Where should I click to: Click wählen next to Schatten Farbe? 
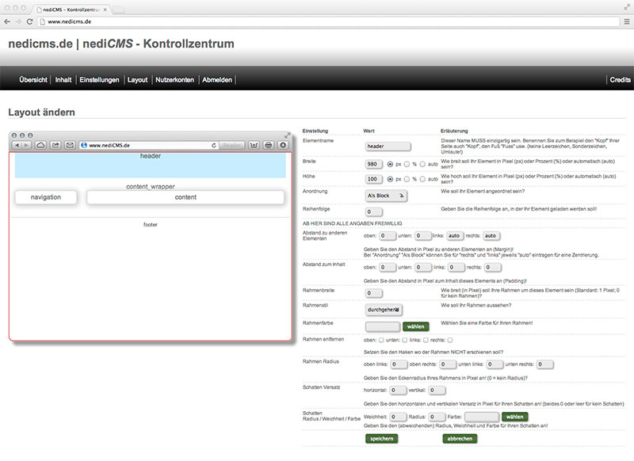coord(514,417)
